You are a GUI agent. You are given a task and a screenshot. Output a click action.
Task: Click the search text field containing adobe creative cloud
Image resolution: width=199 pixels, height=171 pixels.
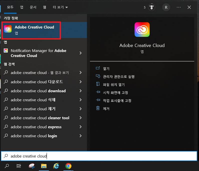point(99,156)
